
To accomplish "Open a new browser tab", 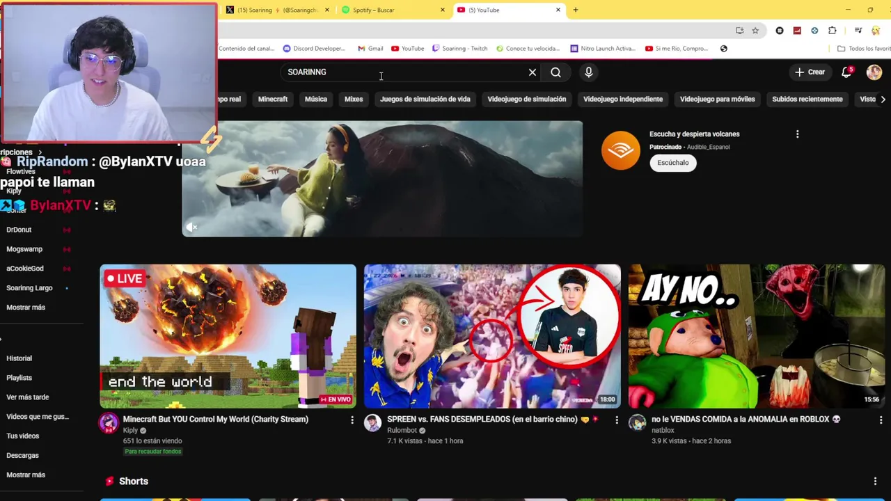I will (576, 10).
